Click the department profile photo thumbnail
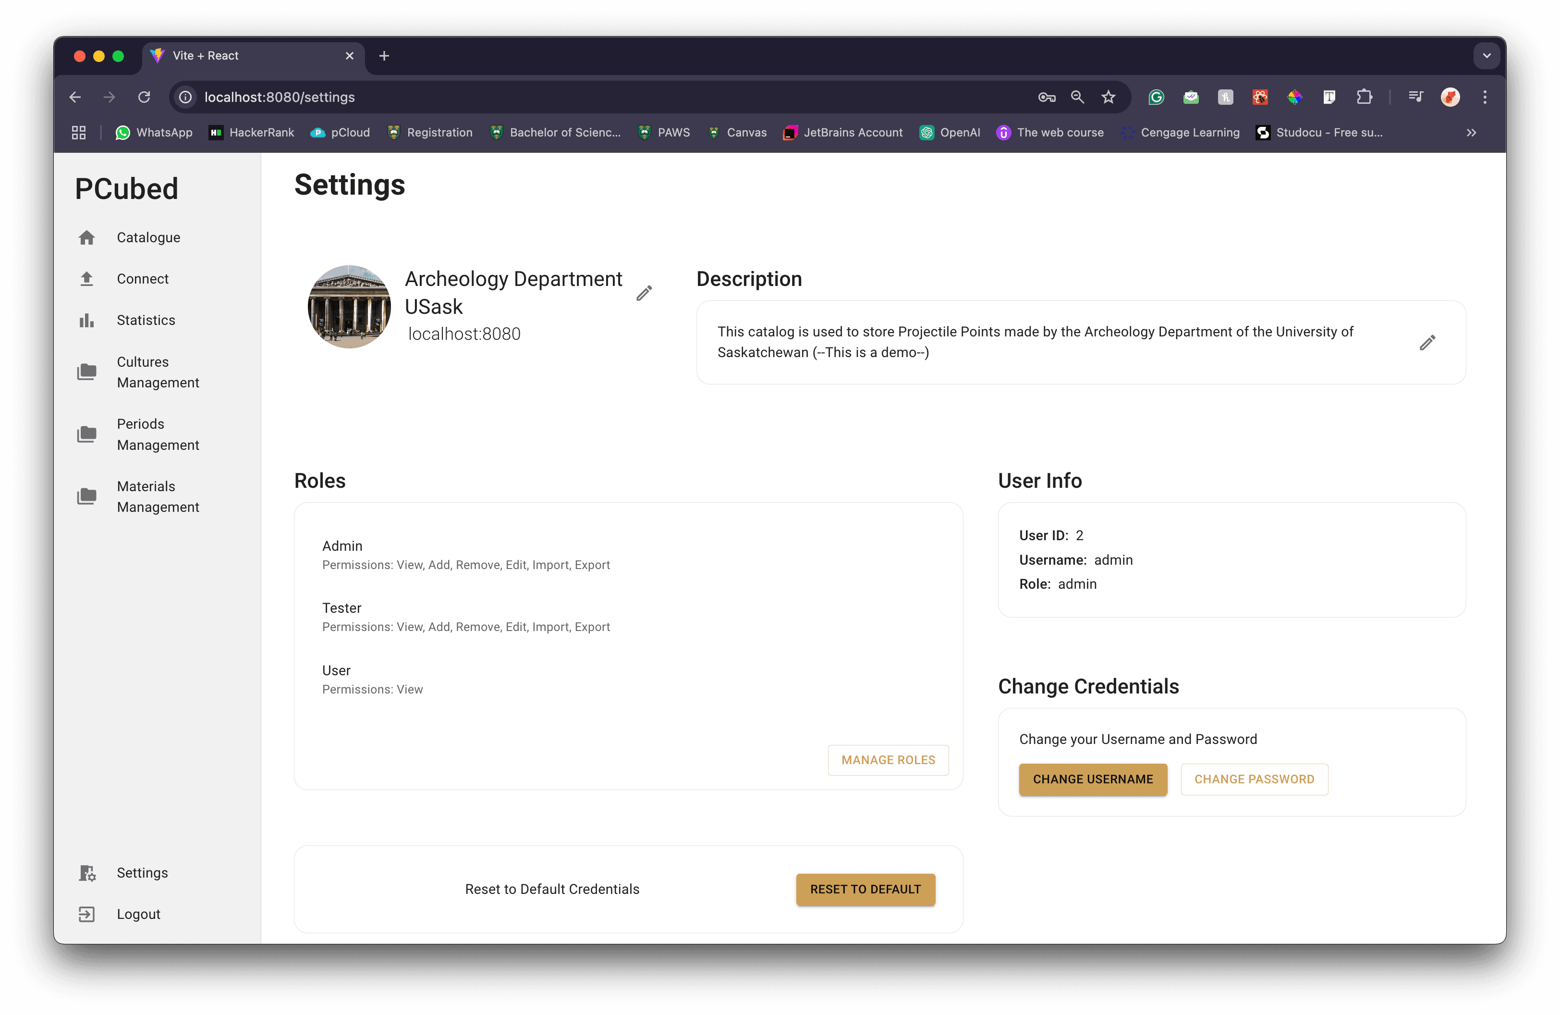This screenshot has width=1560, height=1015. click(x=349, y=306)
